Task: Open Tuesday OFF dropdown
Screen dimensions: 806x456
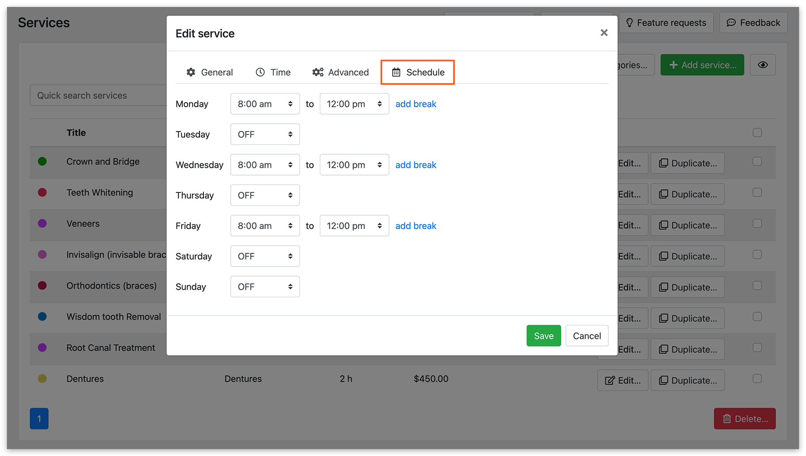Action: (x=265, y=134)
